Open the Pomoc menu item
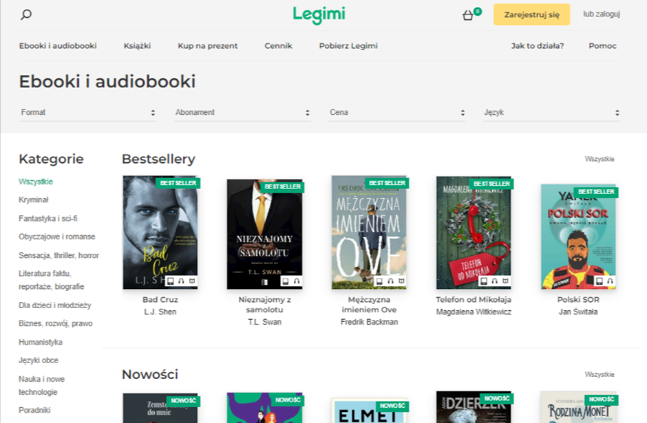 click(x=602, y=46)
